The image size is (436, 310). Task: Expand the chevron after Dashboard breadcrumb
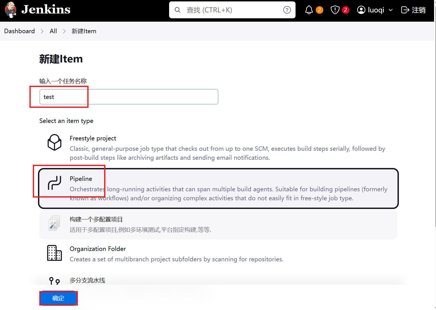pyautogui.click(x=42, y=31)
